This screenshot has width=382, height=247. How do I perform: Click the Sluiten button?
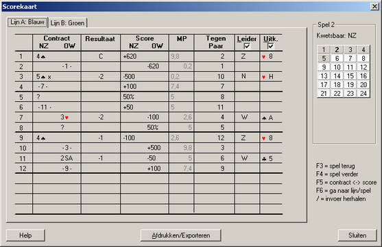point(357,235)
